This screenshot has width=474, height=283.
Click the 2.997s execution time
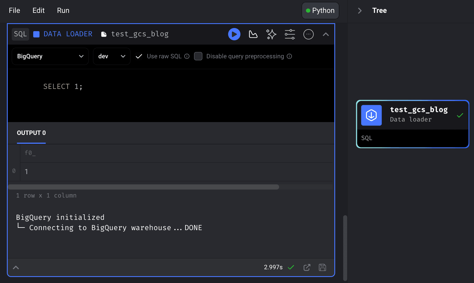click(273, 267)
